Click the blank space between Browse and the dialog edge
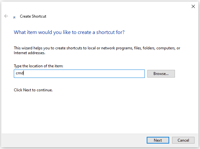Image resolution: width=200 pixels, height=149 pixels. 187,74
